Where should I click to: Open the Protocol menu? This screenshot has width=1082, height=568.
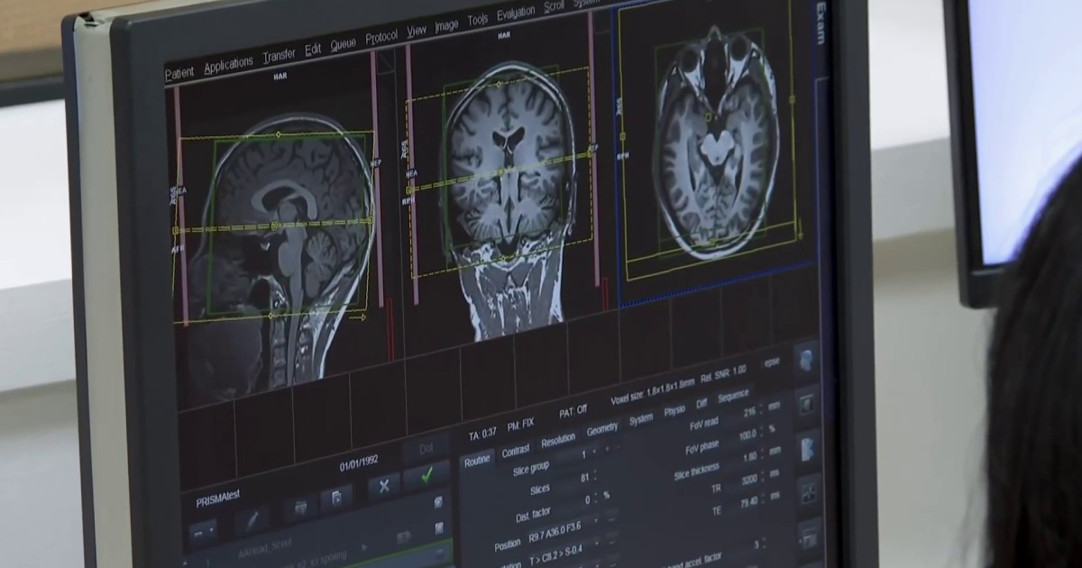[x=381, y=38]
